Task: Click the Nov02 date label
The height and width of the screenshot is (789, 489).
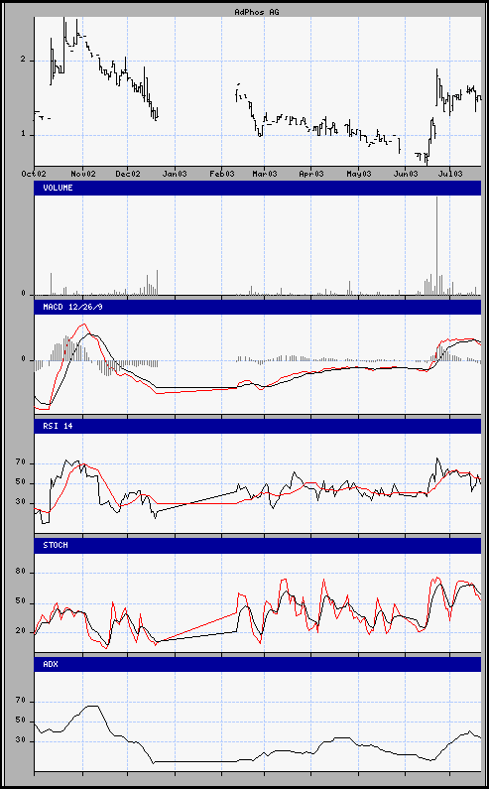Action: coord(83,174)
